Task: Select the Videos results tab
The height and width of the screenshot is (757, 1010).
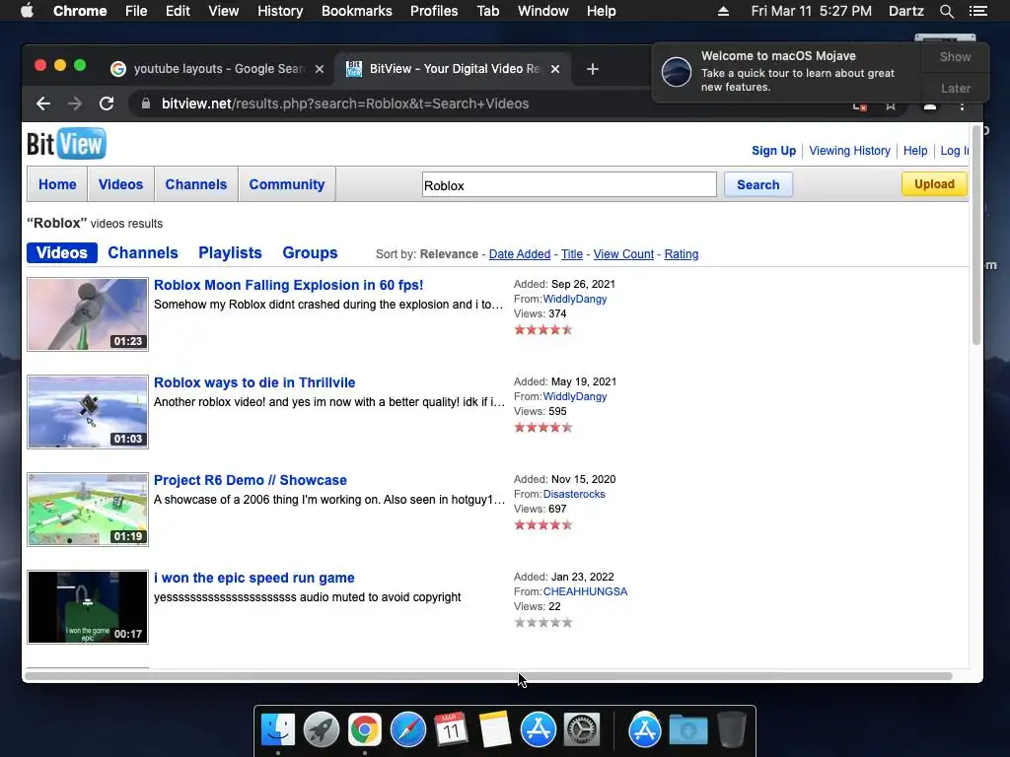Action: pyautogui.click(x=62, y=253)
